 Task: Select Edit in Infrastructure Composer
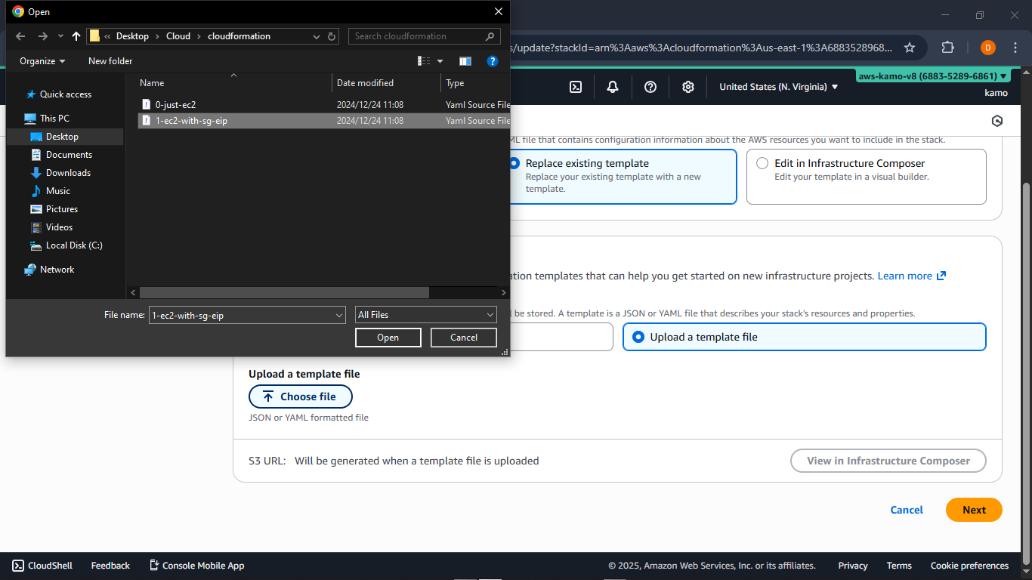click(x=762, y=163)
